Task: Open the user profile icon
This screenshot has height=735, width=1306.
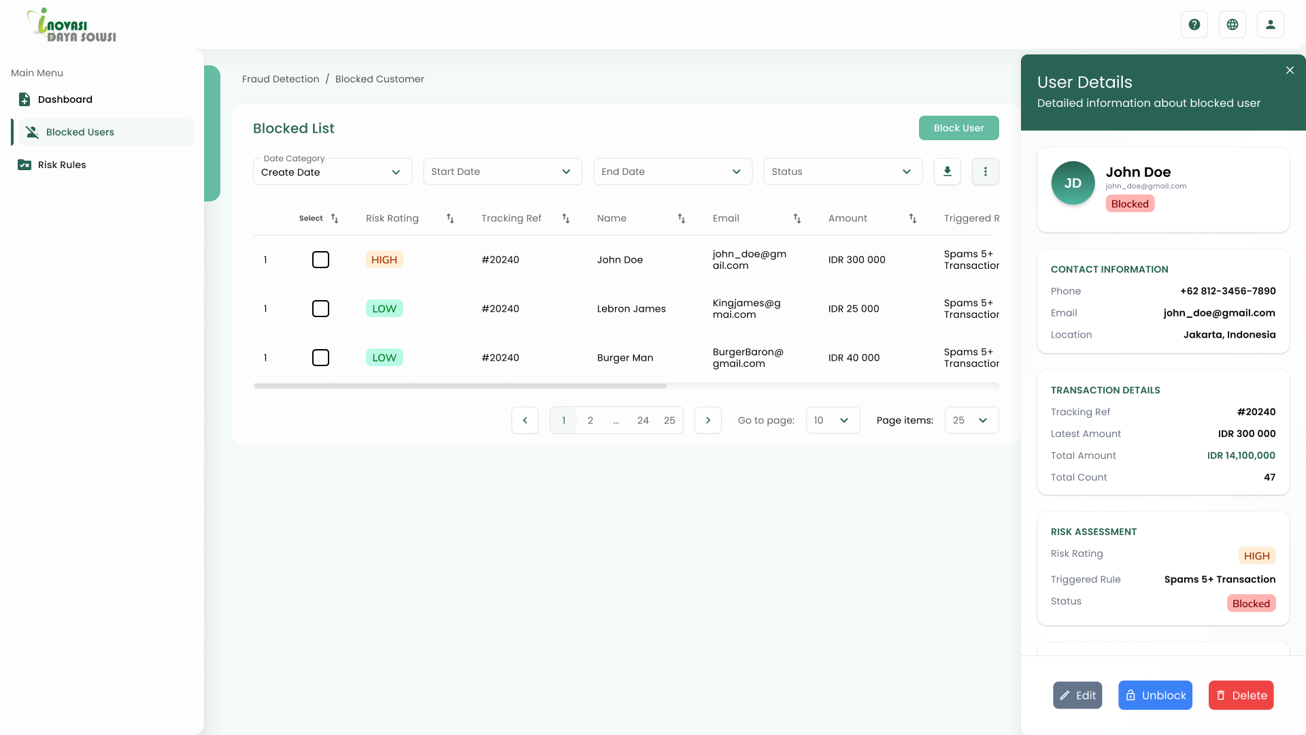Action: (x=1270, y=24)
